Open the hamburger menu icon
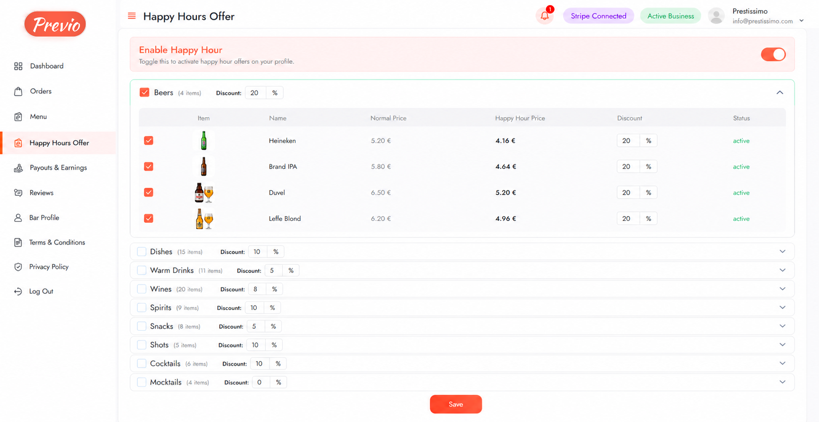This screenshot has height=422, width=819. pyautogui.click(x=132, y=16)
